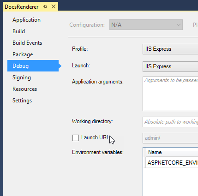
Task: Open the Settings page
Action: tap(22, 101)
